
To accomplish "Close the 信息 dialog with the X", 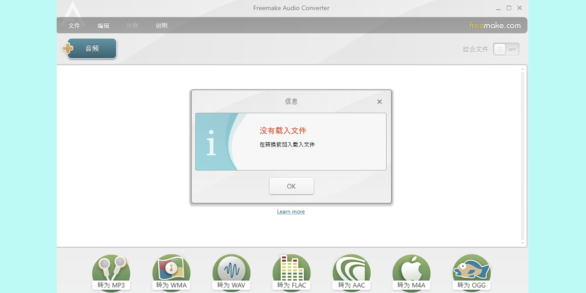I will [x=379, y=102].
